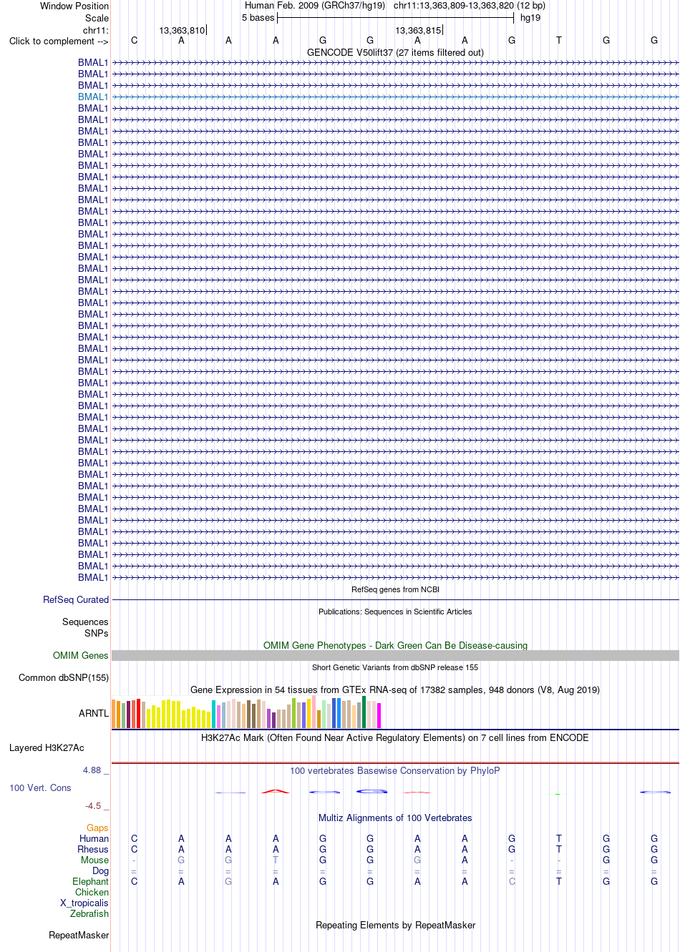
Task: Click the dark green bar in the GTEx chart
Action: [364, 712]
